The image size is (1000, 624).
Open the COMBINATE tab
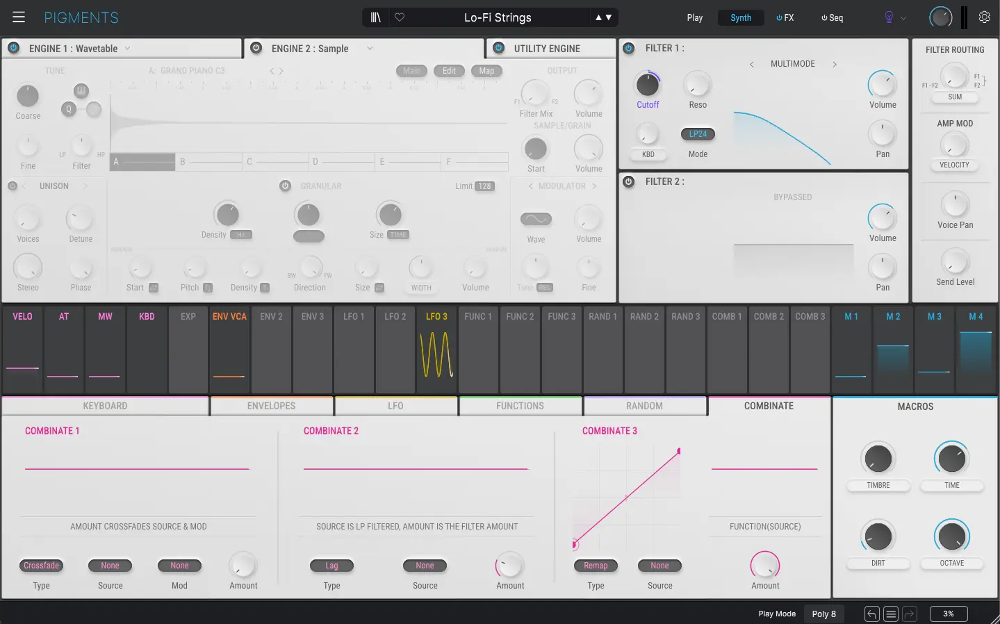pos(769,406)
